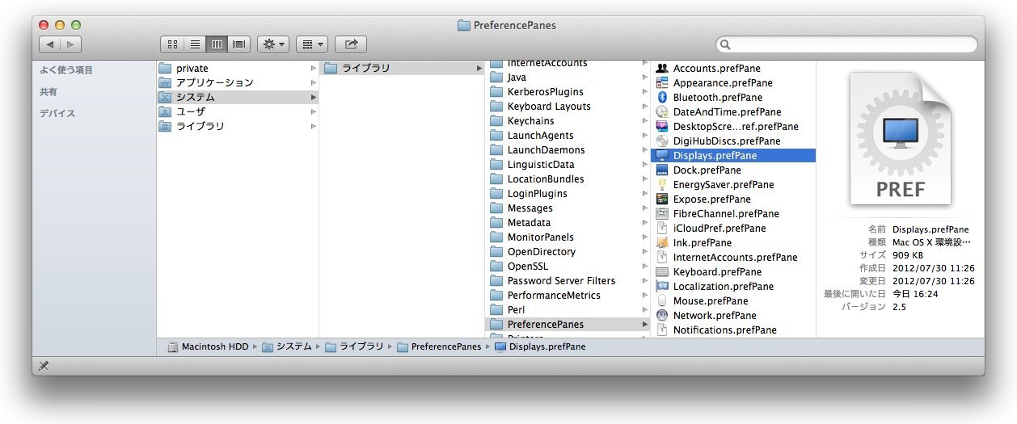Switch to column view mode

click(217, 44)
